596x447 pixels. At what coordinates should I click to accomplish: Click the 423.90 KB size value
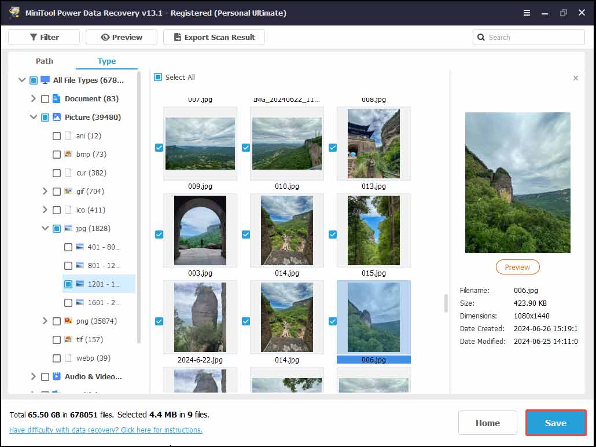530,303
